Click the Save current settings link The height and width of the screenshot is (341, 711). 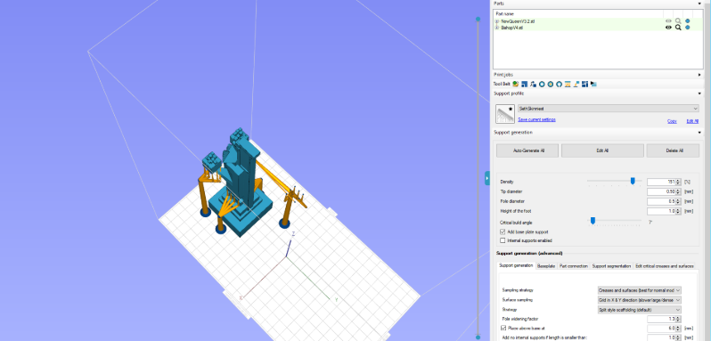(536, 119)
